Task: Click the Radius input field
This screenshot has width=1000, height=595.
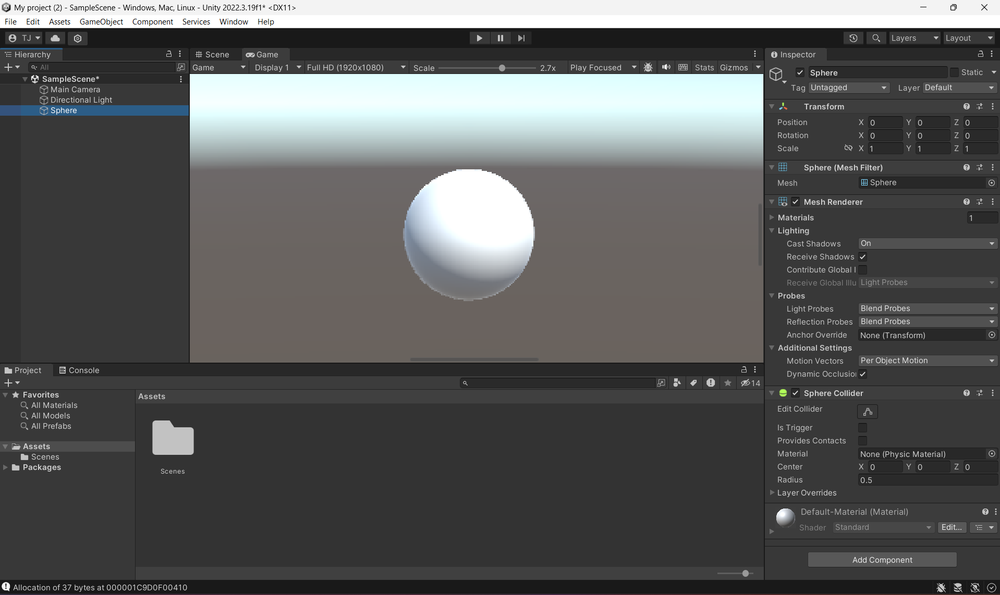Action: pyautogui.click(x=928, y=480)
